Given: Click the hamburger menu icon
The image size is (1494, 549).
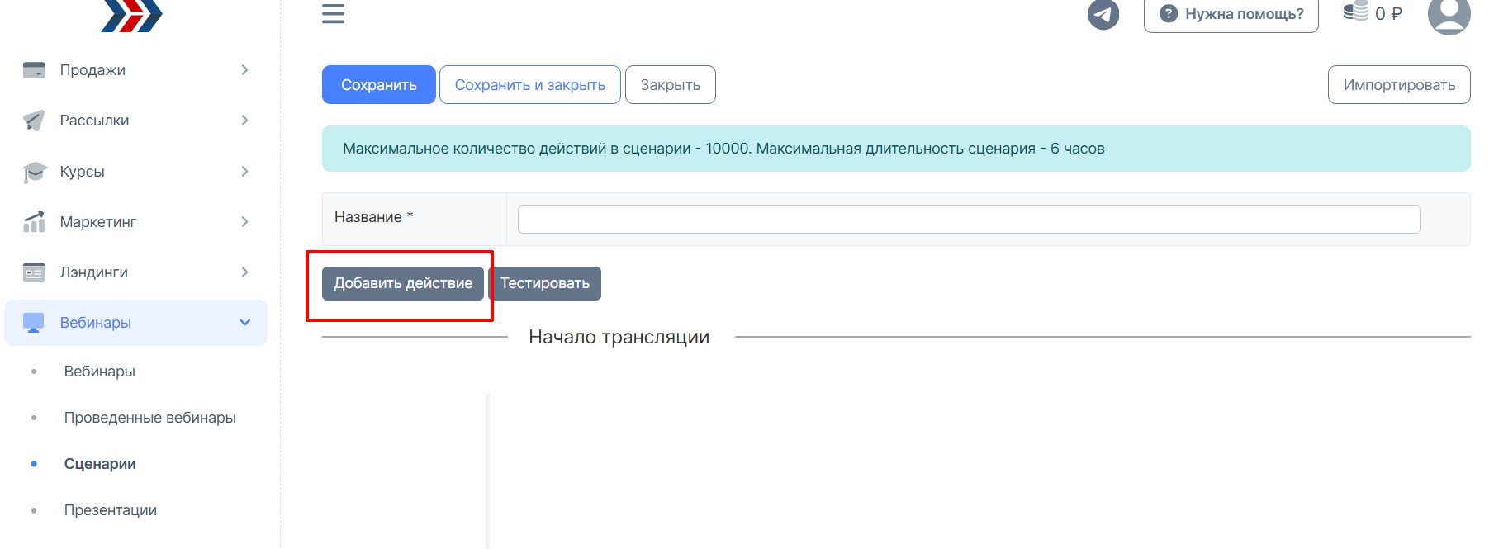Looking at the screenshot, I should click(x=333, y=13).
